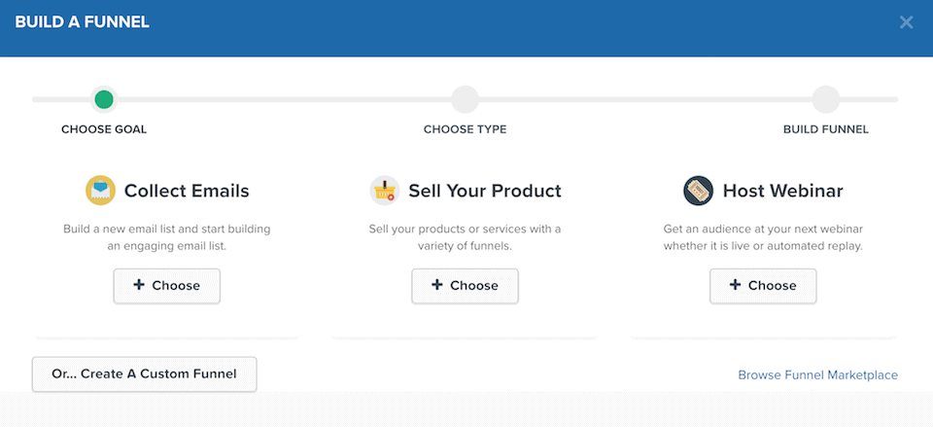This screenshot has height=427, width=933.
Task: Open the Browse Funnel Marketplace link
Action: (x=817, y=375)
